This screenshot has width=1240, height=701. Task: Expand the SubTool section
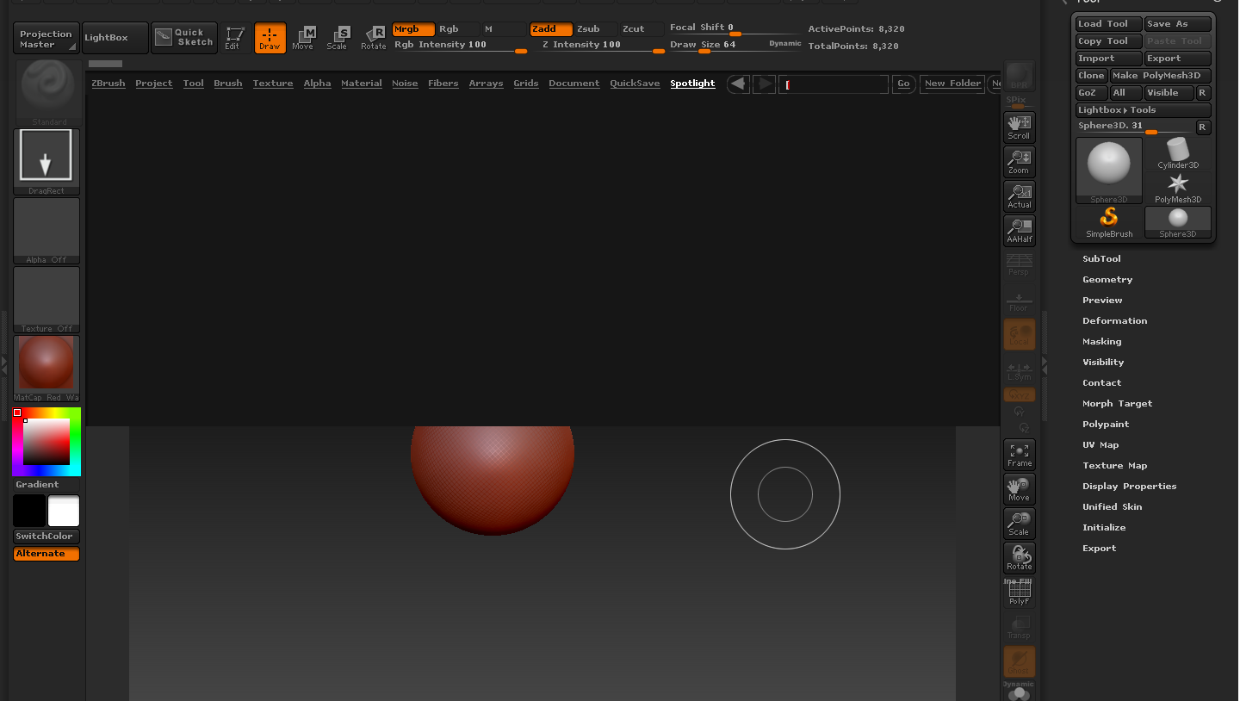click(1102, 259)
